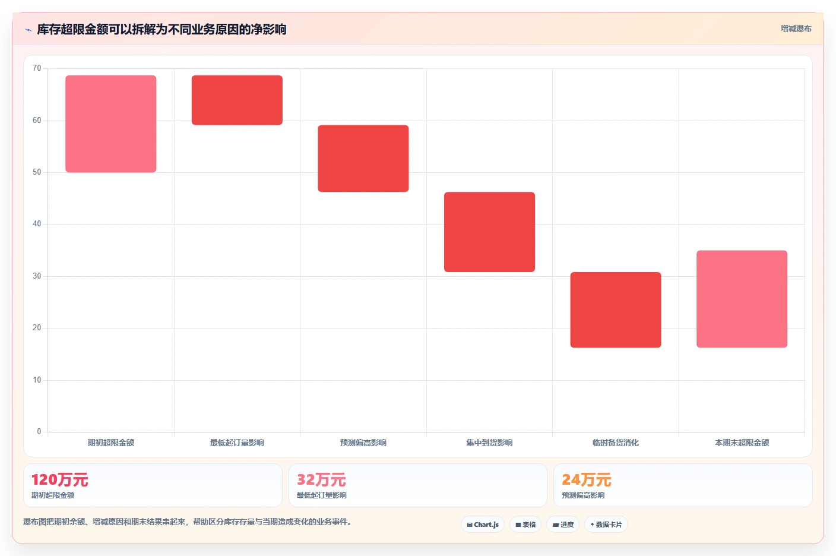The image size is (836, 556).
Task: Click the lightning icon beside the title
Action: coord(28,30)
